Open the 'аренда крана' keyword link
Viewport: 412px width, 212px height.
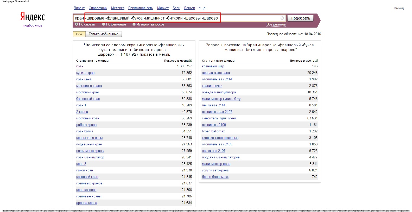[x=87, y=203]
